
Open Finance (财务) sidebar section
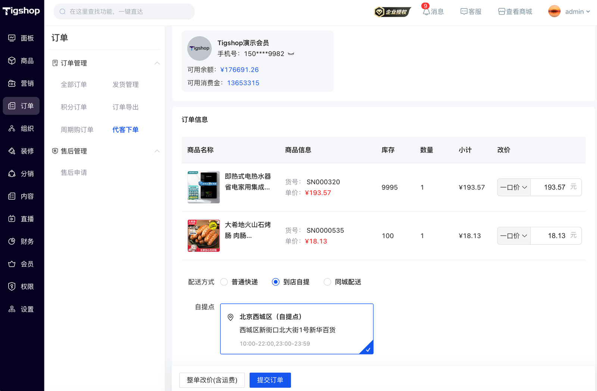[12, 241]
